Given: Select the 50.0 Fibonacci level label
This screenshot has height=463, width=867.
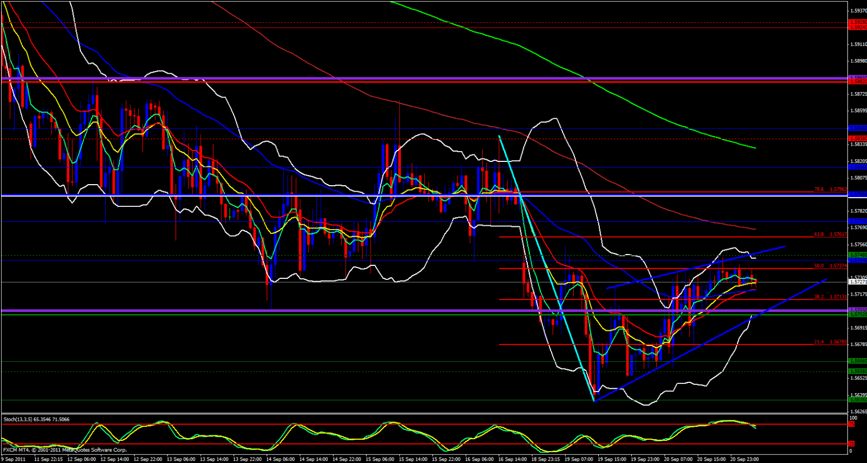Looking at the screenshot, I should pyautogui.click(x=830, y=266).
